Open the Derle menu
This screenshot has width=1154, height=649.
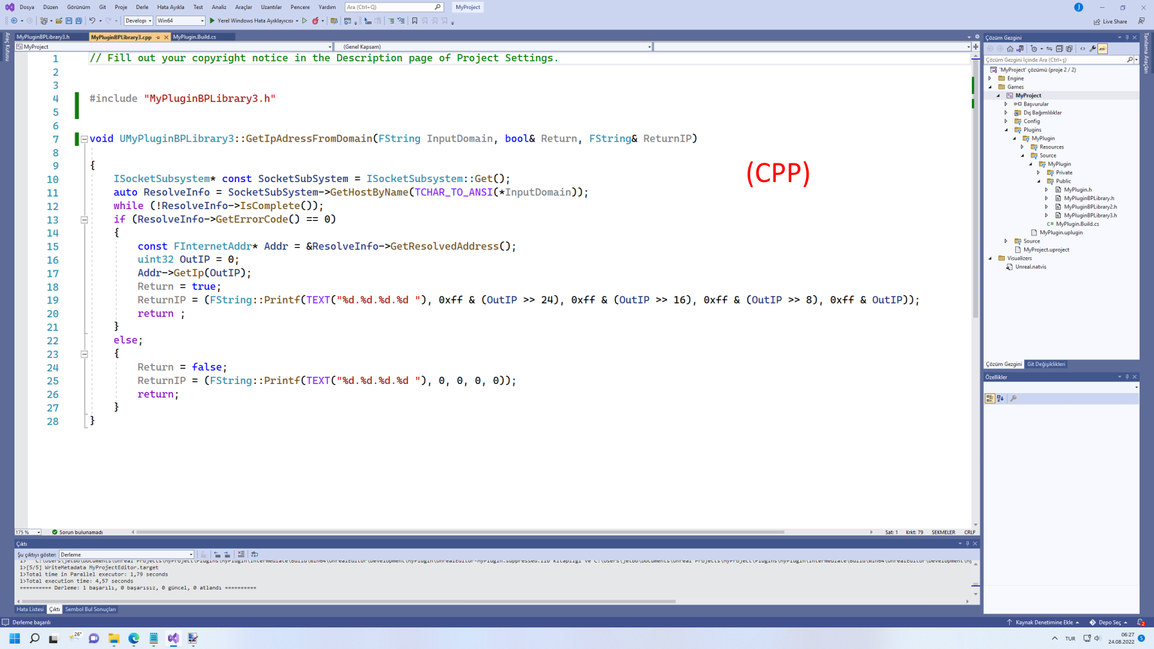click(142, 7)
